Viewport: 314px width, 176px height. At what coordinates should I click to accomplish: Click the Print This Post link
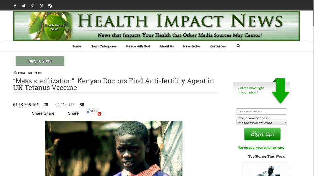pos(29,73)
